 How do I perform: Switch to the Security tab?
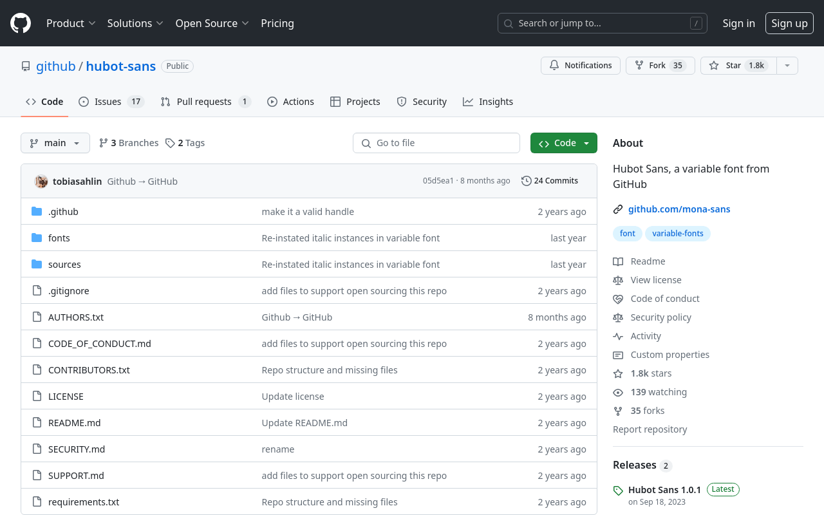coord(422,102)
